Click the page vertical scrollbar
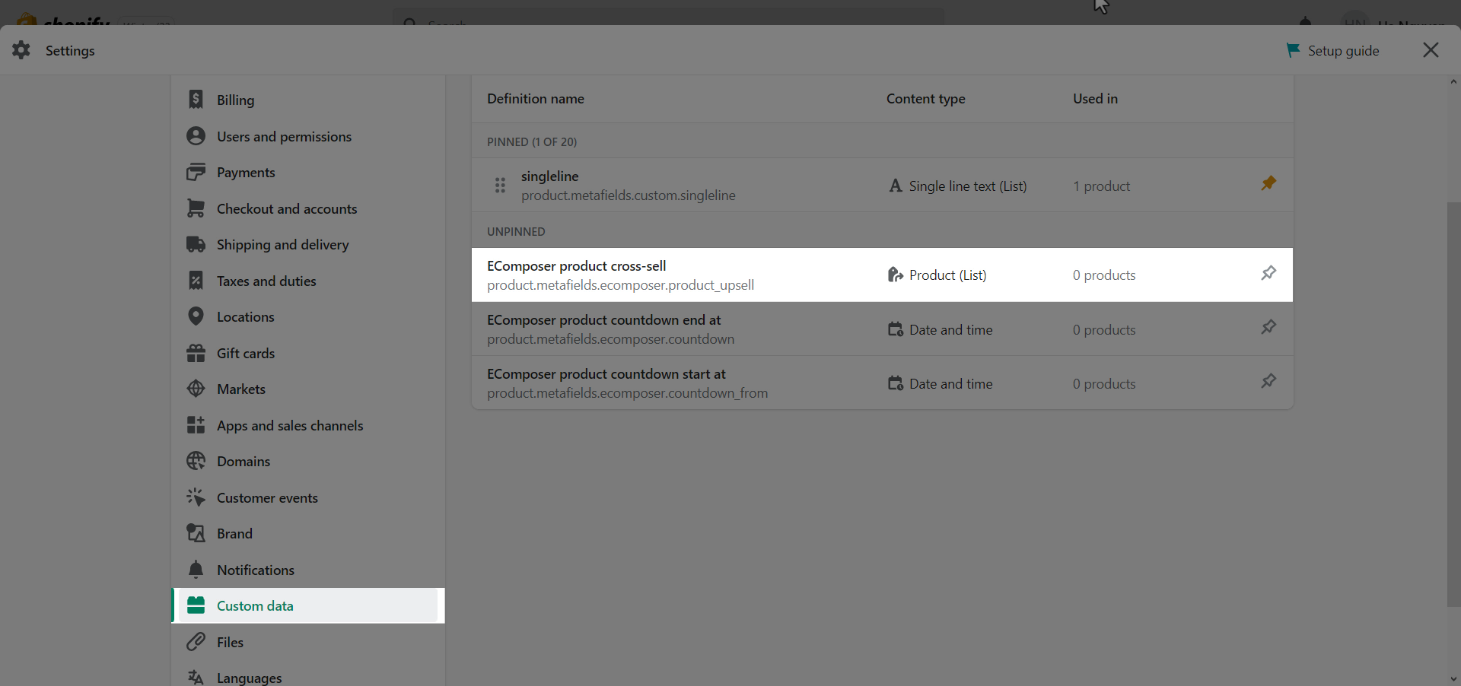 pyautogui.click(x=1453, y=404)
